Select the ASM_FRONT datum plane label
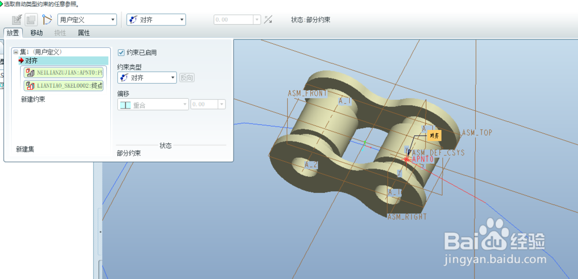Screen dimensions: 578x279 (x=307, y=94)
